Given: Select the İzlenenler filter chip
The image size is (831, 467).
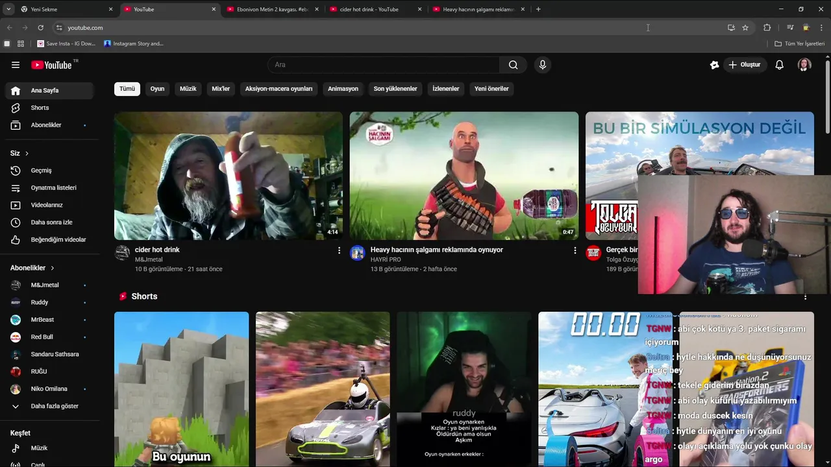Looking at the screenshot, I should [446, 89].
